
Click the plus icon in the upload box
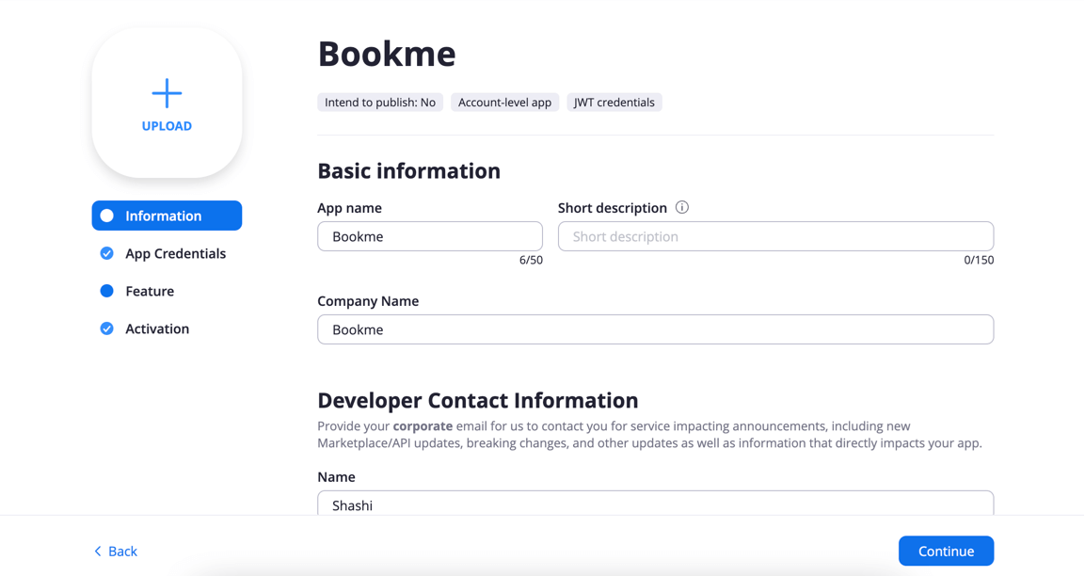coord(167,93)
